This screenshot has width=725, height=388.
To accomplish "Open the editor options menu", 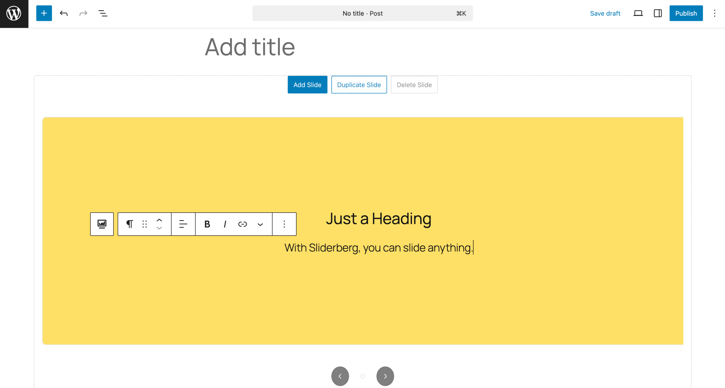I will tap(715, 13).
